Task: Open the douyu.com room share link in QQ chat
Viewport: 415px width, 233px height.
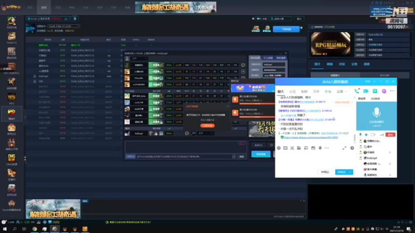Action: [x=311, y=138]
